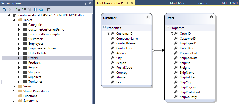Viewport: 239px width, 104px height.
Task: Close the DataClasses1.dbml tab
Action: click(132, 3)
